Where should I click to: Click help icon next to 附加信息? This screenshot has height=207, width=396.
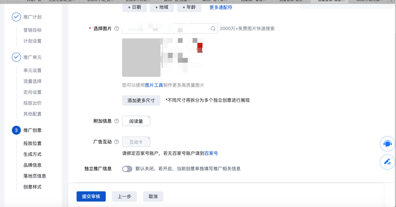[x=117, y=121]
